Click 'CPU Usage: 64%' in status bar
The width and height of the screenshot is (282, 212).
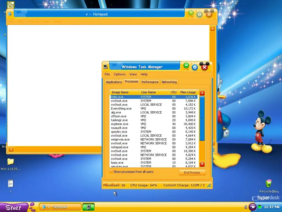point(144,185)
